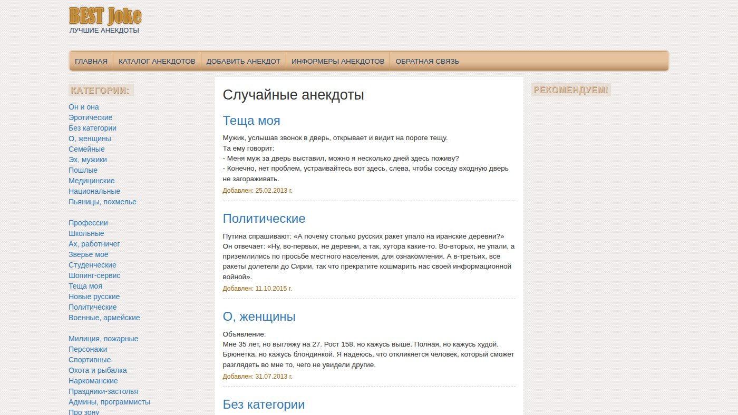Open Шопинг-сервис category
This screenshot has height=415, width=738.
click(94, 275)
